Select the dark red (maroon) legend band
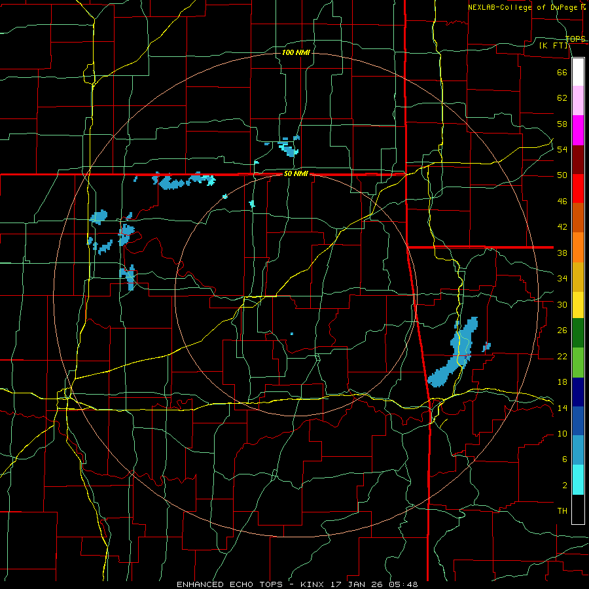The height and width of the screenshot is (589, 589). coord(578,160)
